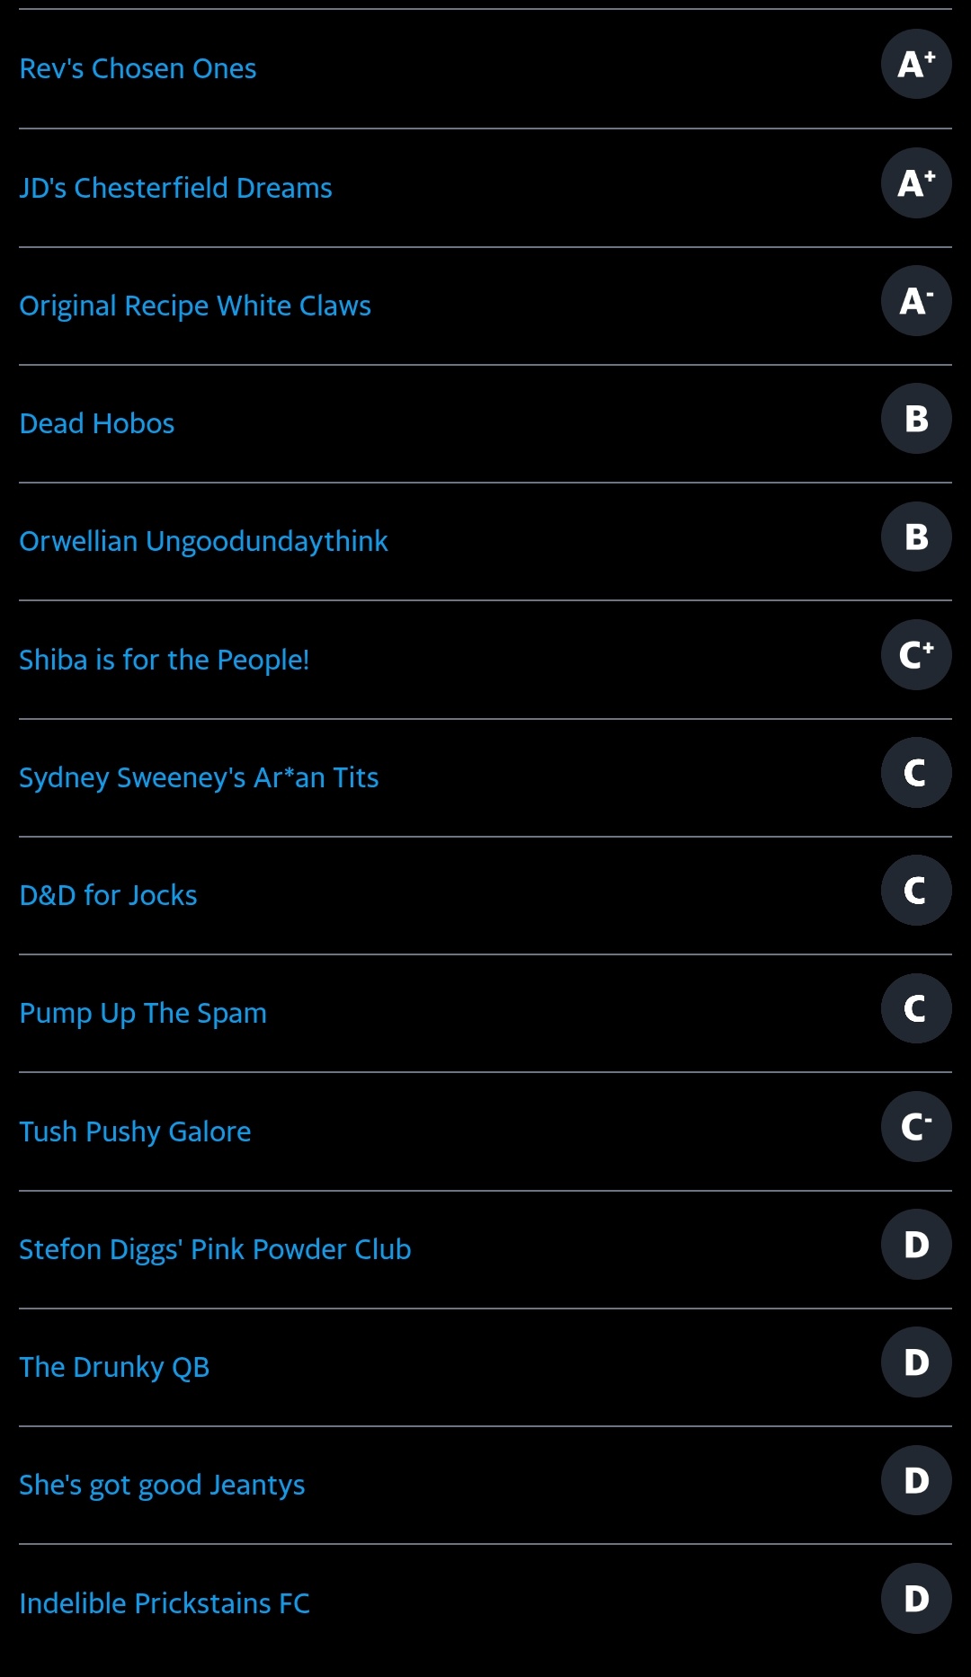Open the Original Recipe White Claws team page

pos(195,306)
